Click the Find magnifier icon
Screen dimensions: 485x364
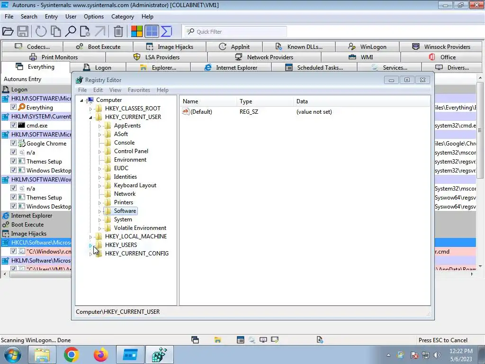[71, 31]
